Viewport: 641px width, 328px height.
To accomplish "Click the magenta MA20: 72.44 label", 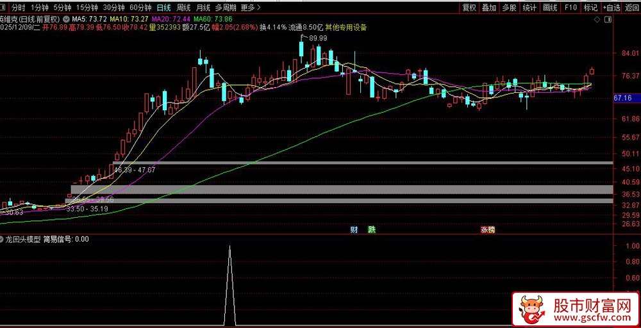I will tap(171, 19).
